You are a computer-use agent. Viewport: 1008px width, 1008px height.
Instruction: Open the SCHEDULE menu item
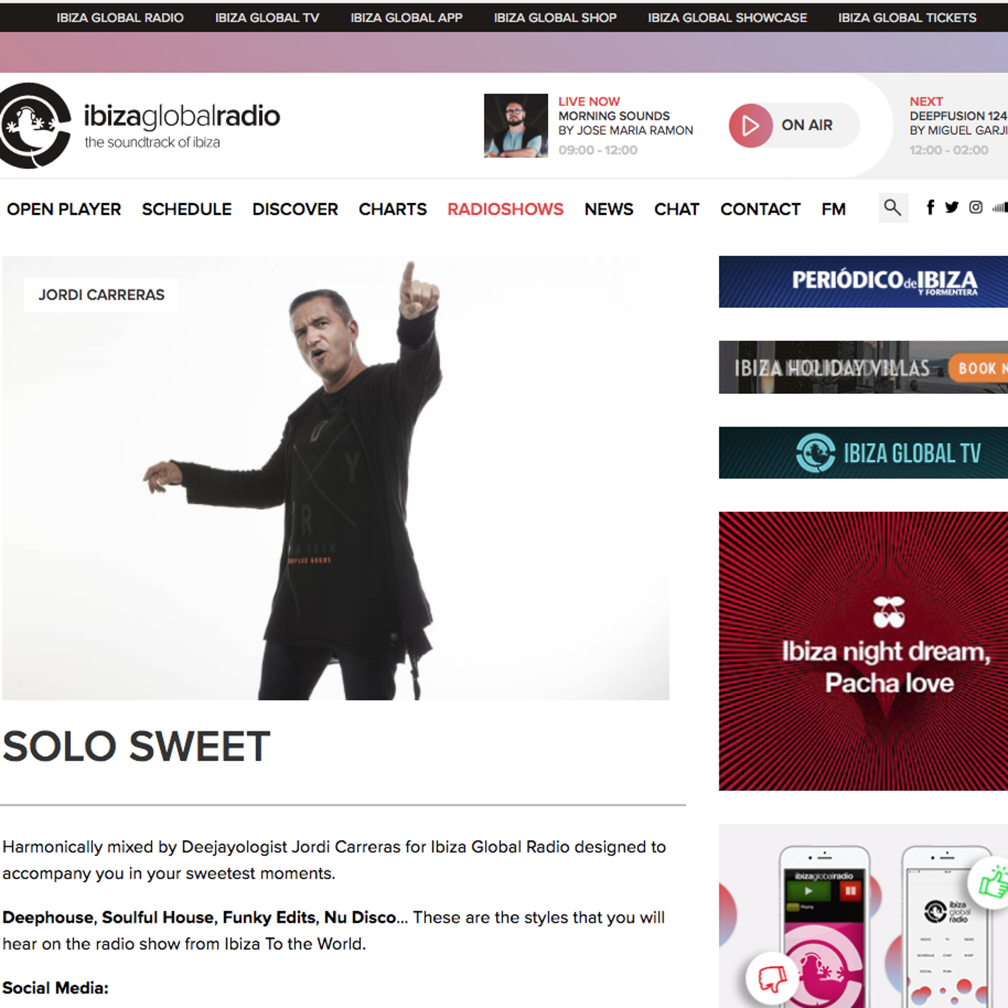pyautogui.click(x=186, y=209)
